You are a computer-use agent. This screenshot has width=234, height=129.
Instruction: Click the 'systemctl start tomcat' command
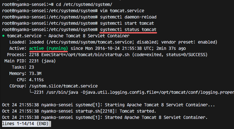(x=127, y=23)
